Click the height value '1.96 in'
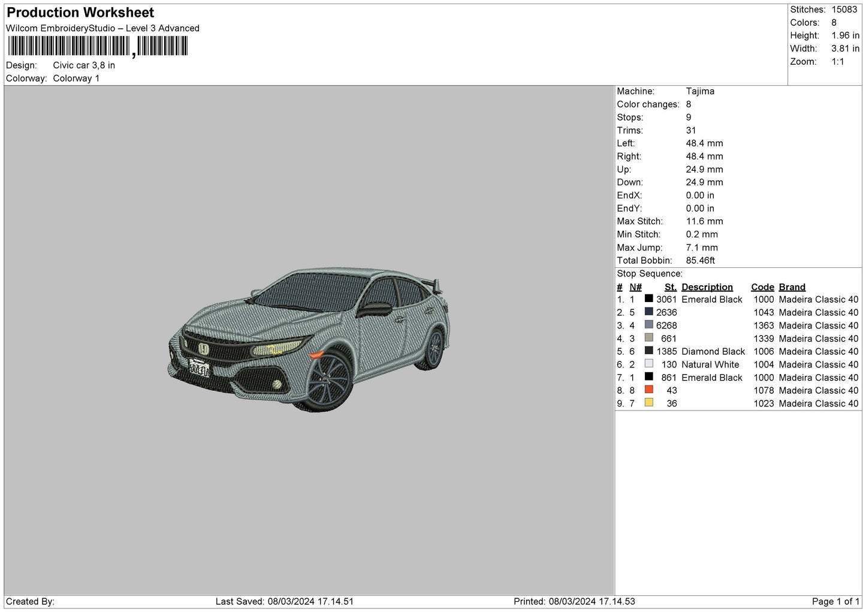 (845, 35)
